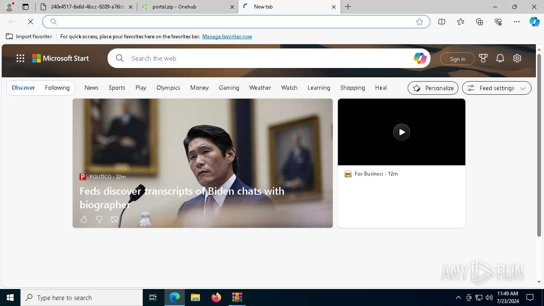This screenshot has width=544, height=306.
Task: Open comments on the POLITICO story
Action: (x=114, y=219)
